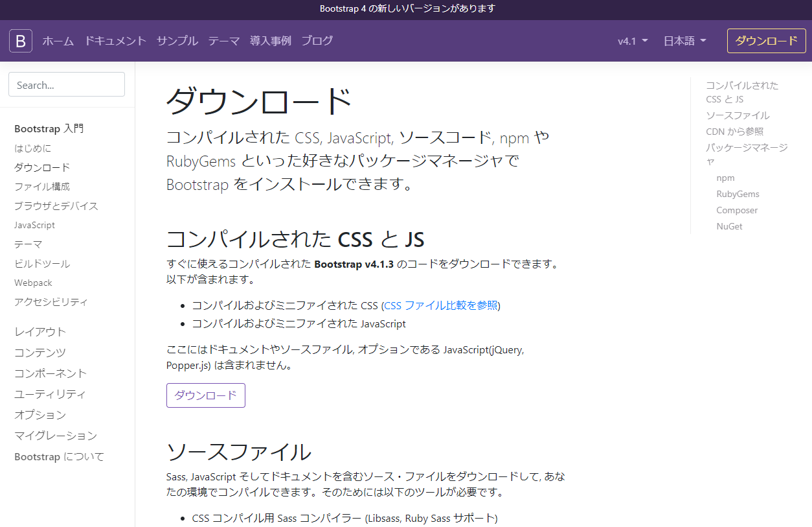Open ドキュメント in the navbar
812x527 pixels.
[115, 41]
